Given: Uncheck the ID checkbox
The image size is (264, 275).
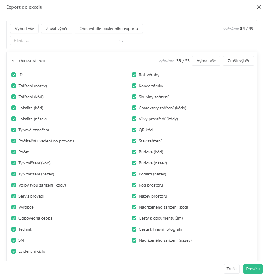Looking at the screenshot, I should (14, 75).
